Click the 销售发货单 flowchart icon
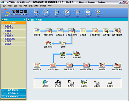This screenshot has height=101, width=129. point(60,31)
